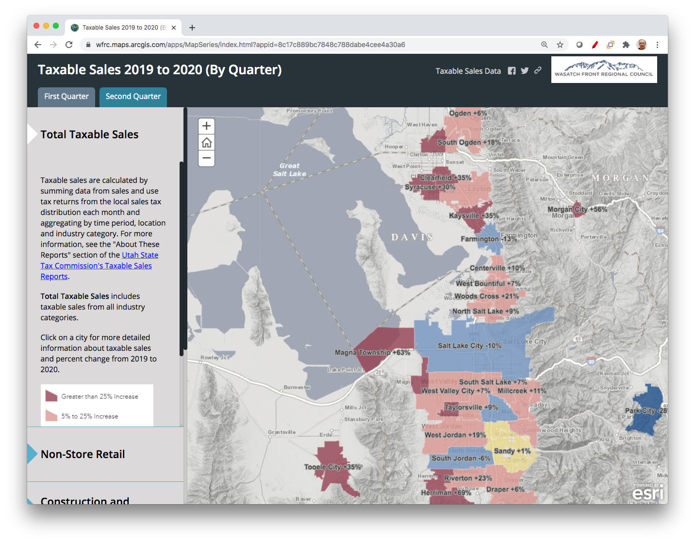This screenshot has height=543, width=695.
Task: Select Sandy +1% area on map
Action: tap(512, 451)
